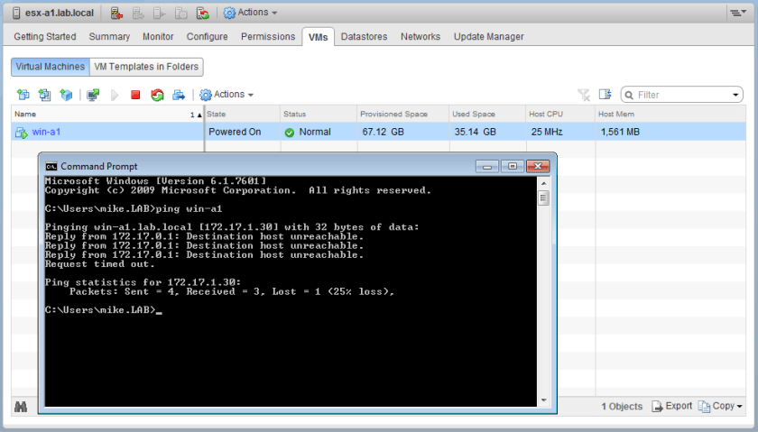Click the Migrate VM icon
Screen dimensions: 758x432
click(179, 95)
